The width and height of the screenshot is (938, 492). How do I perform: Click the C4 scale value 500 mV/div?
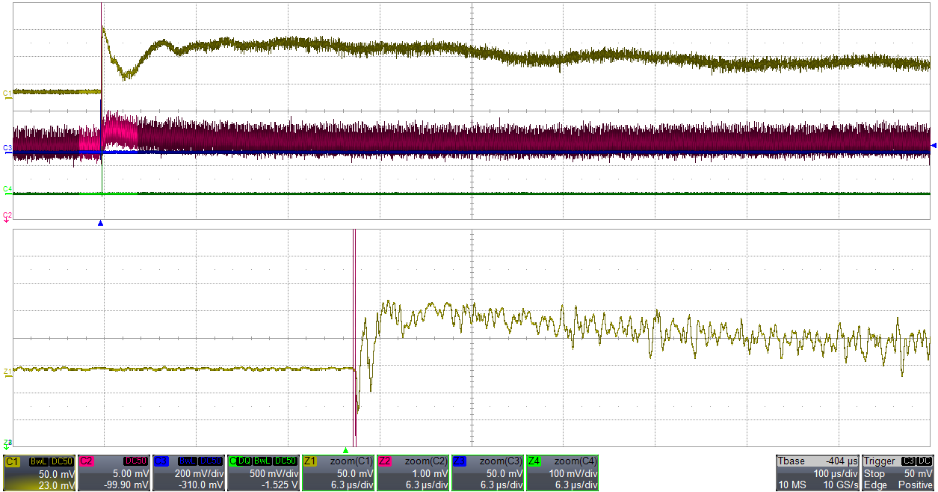[274, 474]
